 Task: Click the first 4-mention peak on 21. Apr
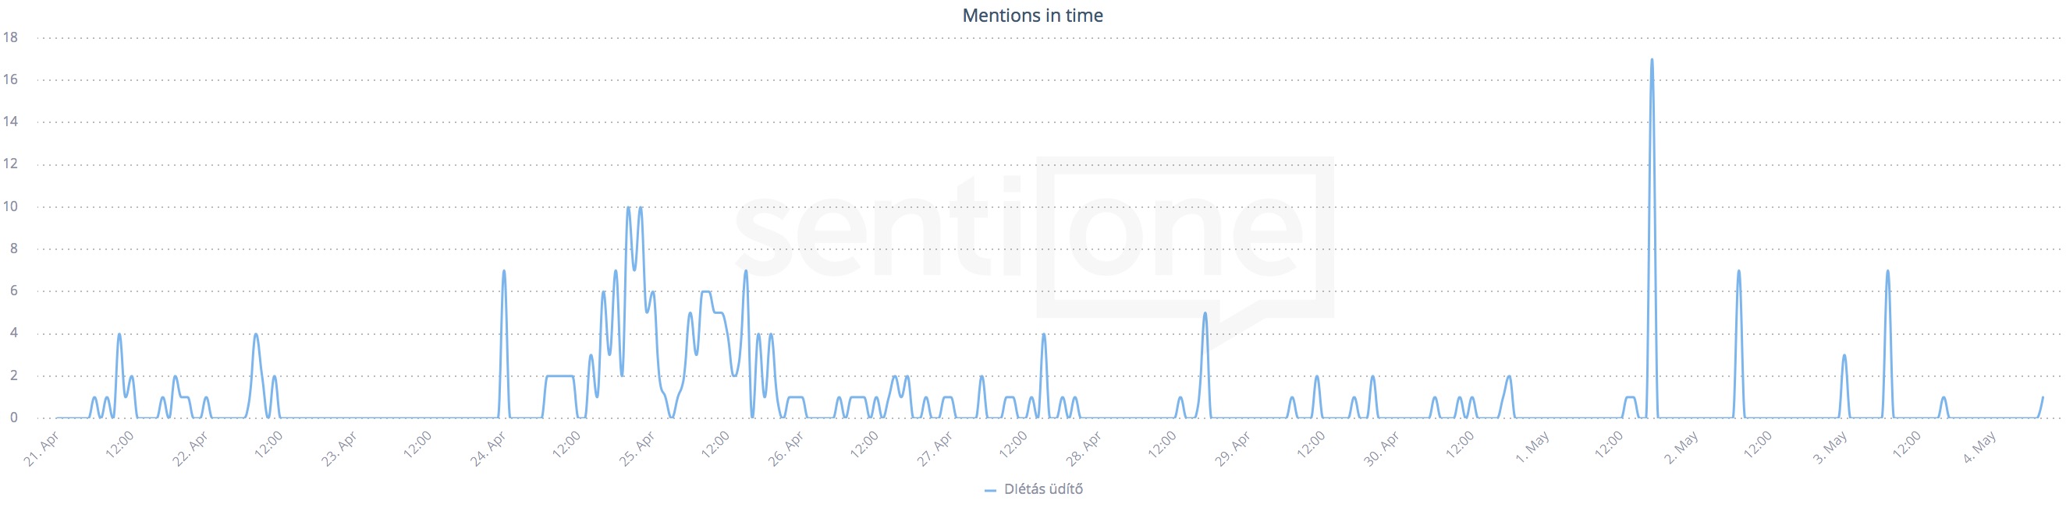[x=119, y=335]
